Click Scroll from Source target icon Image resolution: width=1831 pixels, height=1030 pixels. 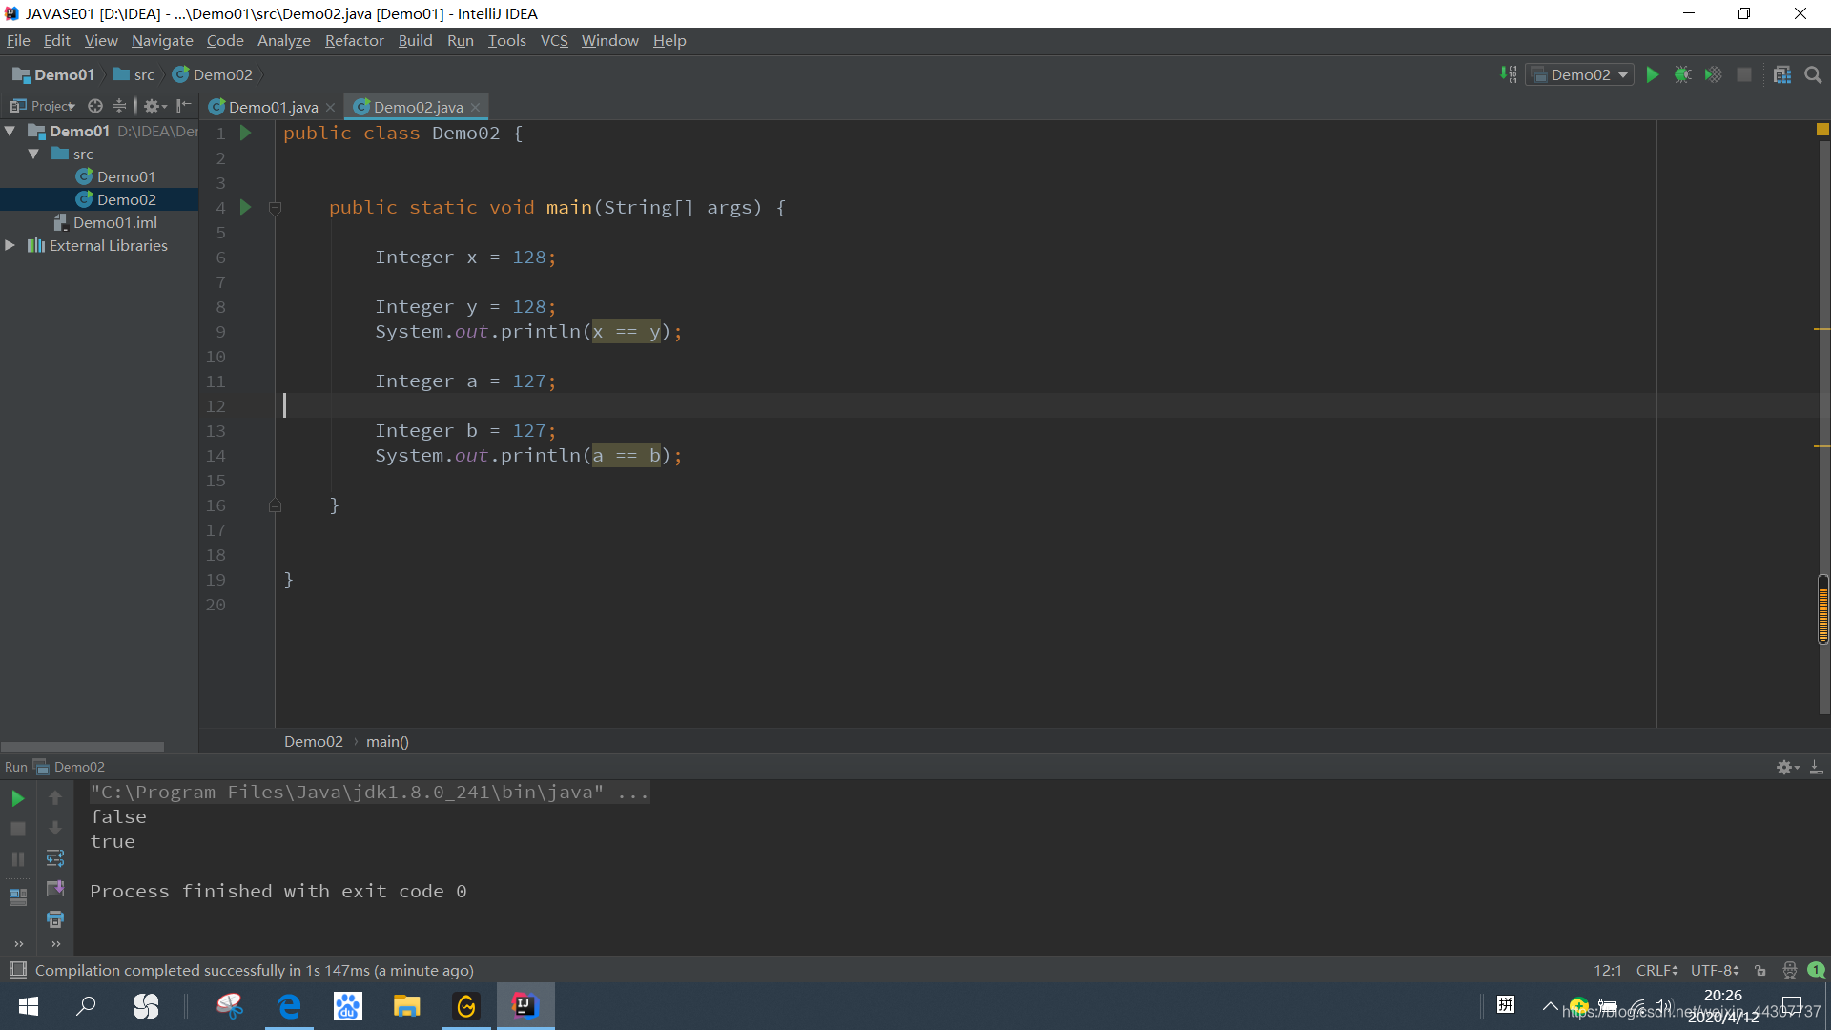95,106
